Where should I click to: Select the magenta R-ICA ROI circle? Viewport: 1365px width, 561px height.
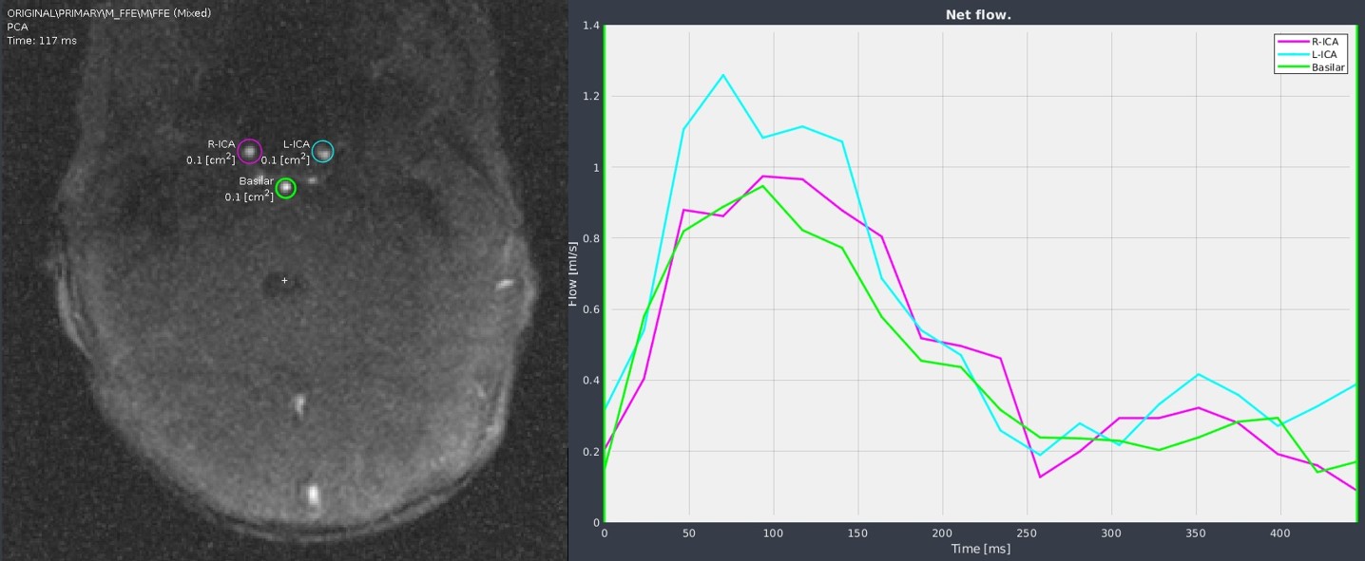249,151
